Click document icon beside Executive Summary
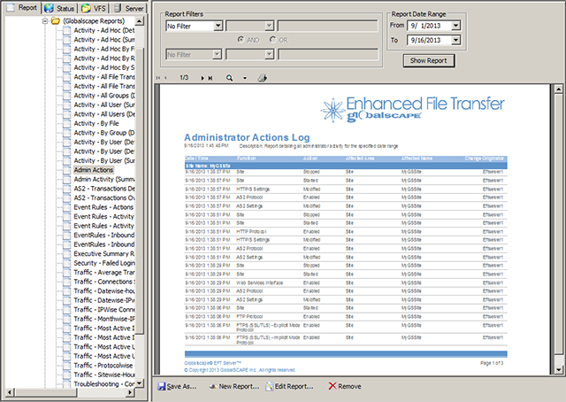566x402 pixels. coord(67,254)
